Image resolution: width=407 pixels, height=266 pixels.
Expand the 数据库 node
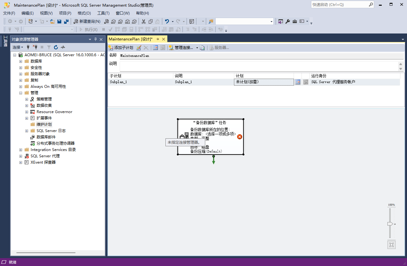pos(21,61)
